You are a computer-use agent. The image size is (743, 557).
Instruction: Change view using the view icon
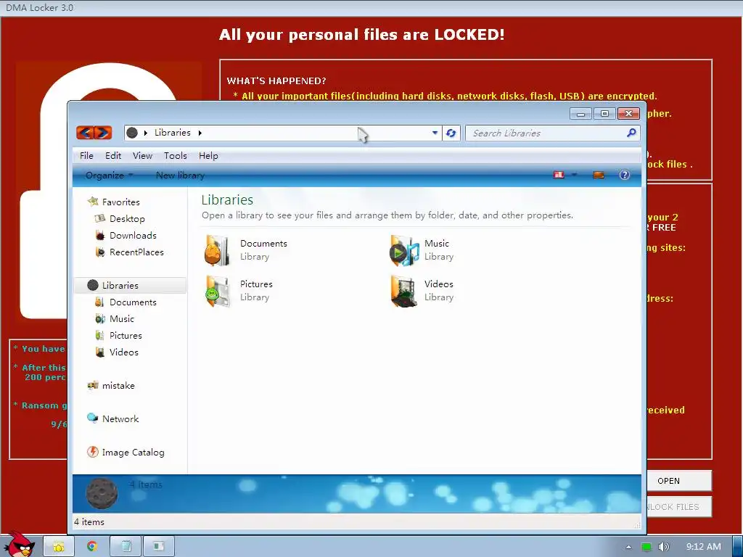pyautogui.click(x=559, y=175)
